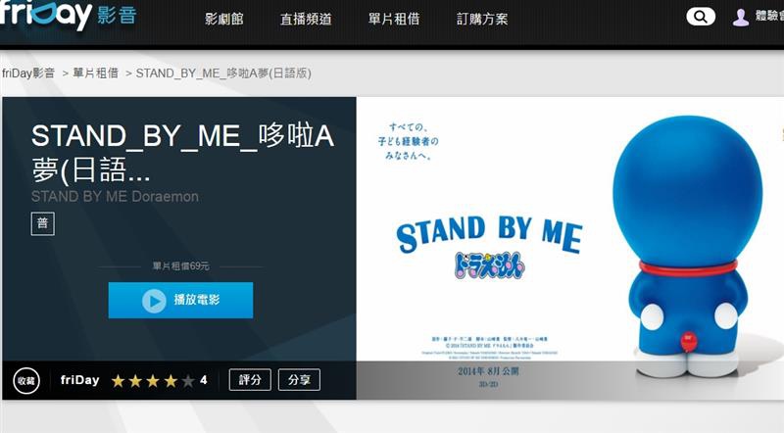Click the 評分 button
The image size is (784, 433).
[x=250, y=380]
